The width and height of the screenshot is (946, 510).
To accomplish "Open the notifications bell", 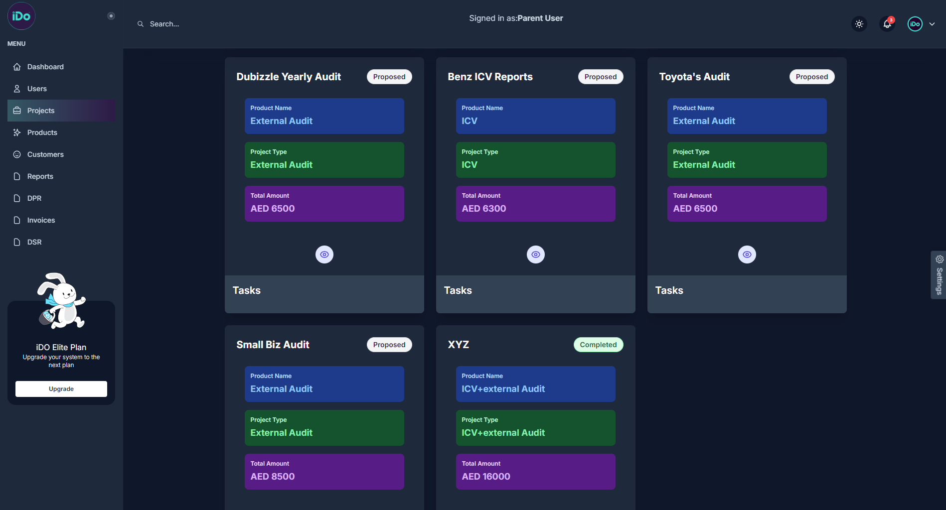I will [x=887, y=24].
